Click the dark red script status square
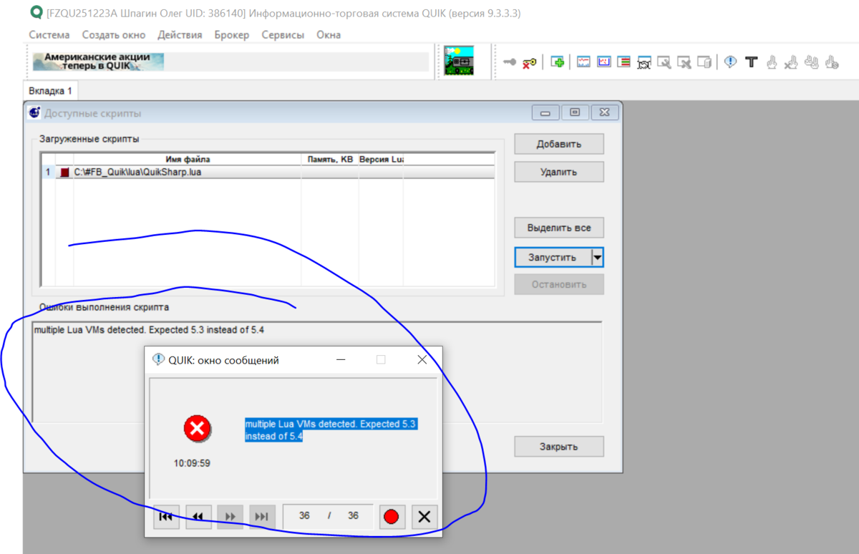This screenshot has width=859, height=554. [x=65, y=172]
